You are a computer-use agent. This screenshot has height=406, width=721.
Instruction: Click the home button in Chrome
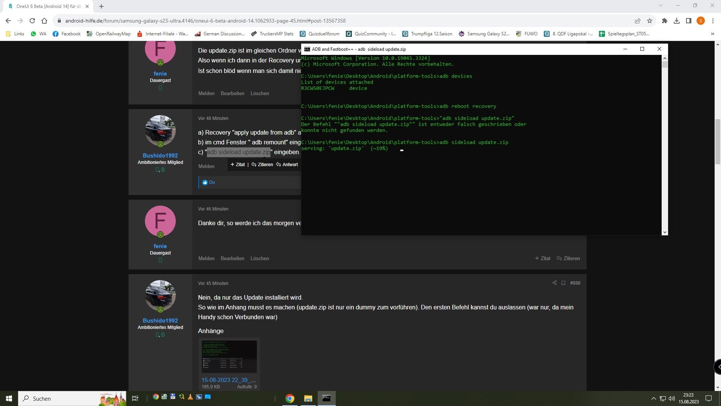44,21
